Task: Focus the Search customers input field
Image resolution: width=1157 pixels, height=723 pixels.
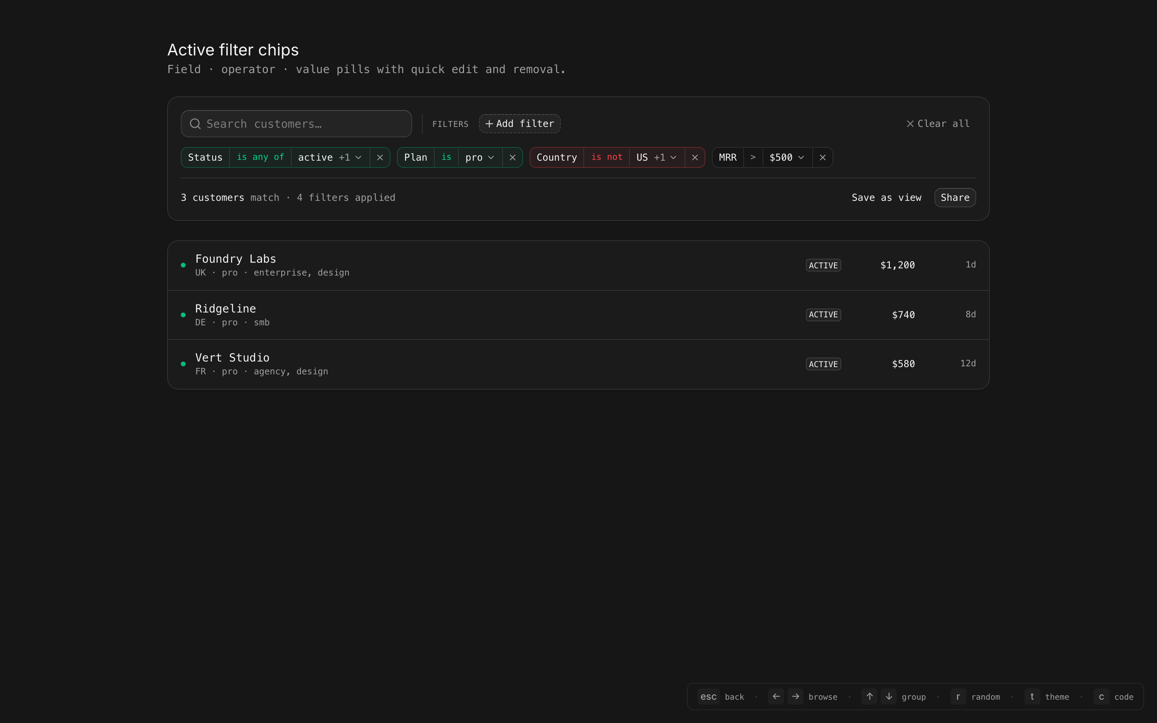Action: pos(306,124)
